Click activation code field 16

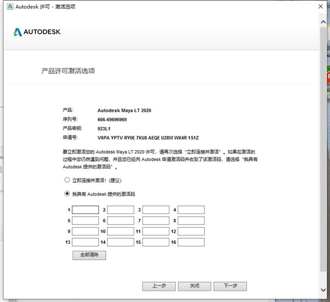(191, 242)
